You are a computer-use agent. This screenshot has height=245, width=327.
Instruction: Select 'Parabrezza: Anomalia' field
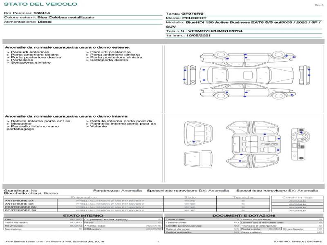(118, 190)
